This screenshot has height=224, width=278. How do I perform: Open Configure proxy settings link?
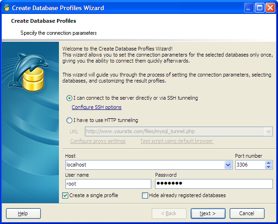point(98,141)
